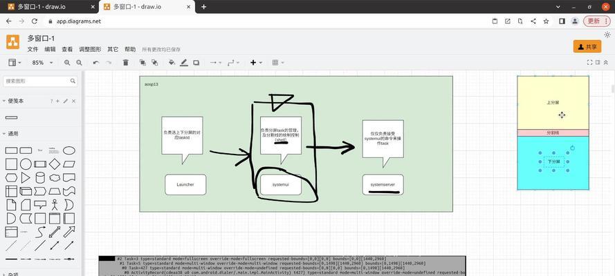
Task: Open the 帮助 menu
Action: coord(130,49)
